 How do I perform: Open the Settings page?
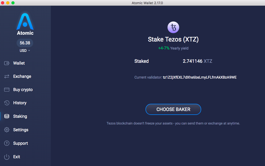pyautogui.click(x=21, y=130)
